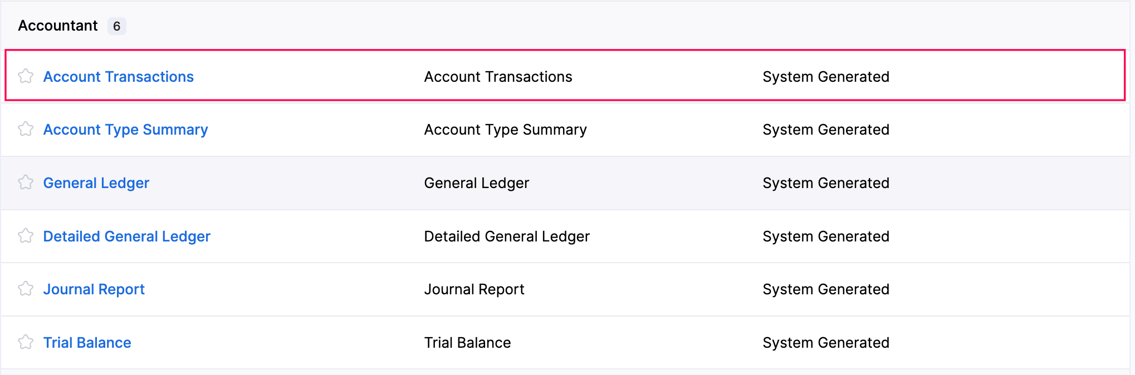Screen dimensions: 1135x375
Task: Click the System Generated label on Trial Balance
Action: pos(826,342)
